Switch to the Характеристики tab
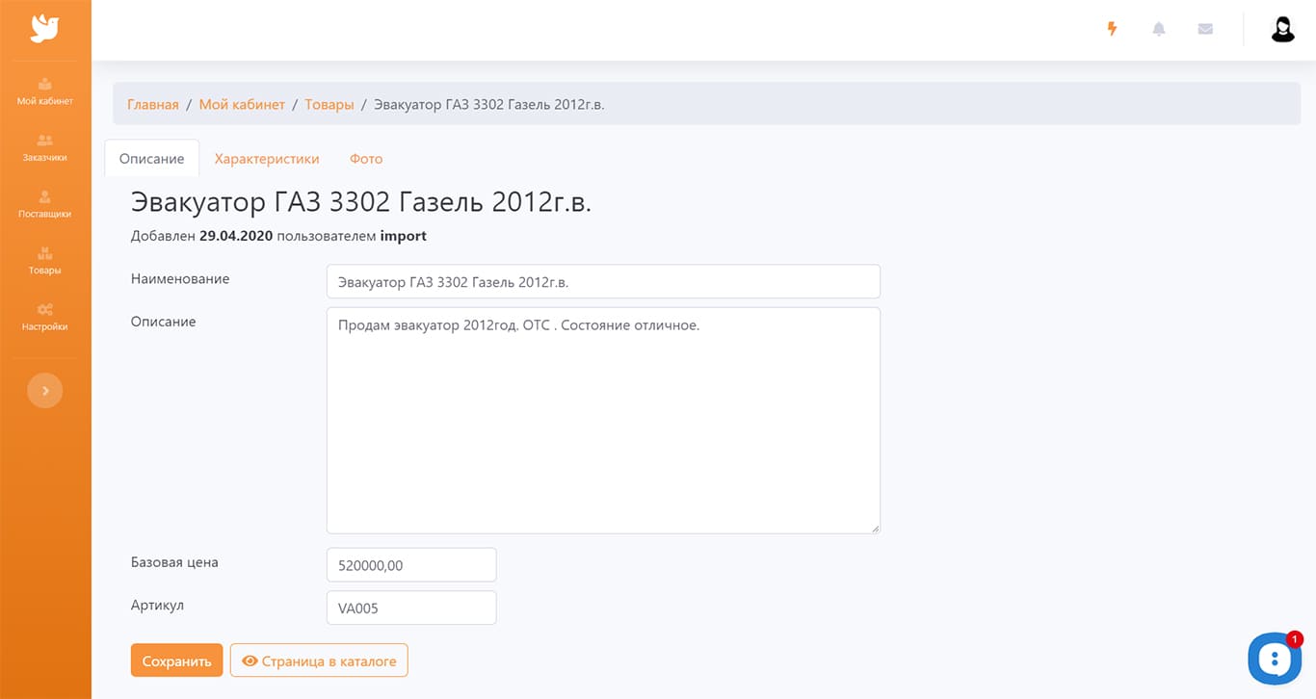Viewport: 1316px width, 699px height. coord(267,159)
